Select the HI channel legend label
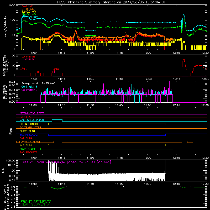This screenshot has height=210, width=210. coord(28,59)
